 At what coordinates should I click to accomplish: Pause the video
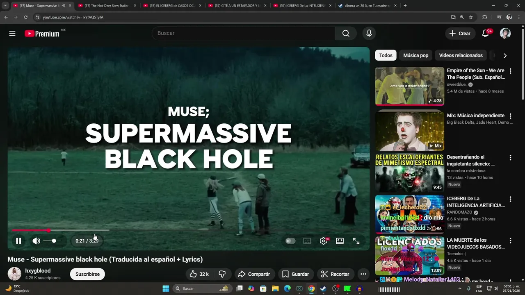pyautogui.click(x=18, y=241)
